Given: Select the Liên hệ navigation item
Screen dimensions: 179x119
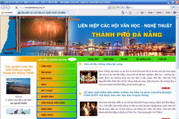Looking at the screenshot, I should [x=163, y=59].
